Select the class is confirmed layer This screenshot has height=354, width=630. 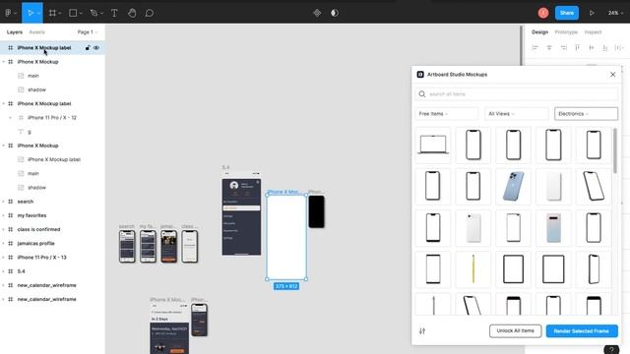point(38,229)
